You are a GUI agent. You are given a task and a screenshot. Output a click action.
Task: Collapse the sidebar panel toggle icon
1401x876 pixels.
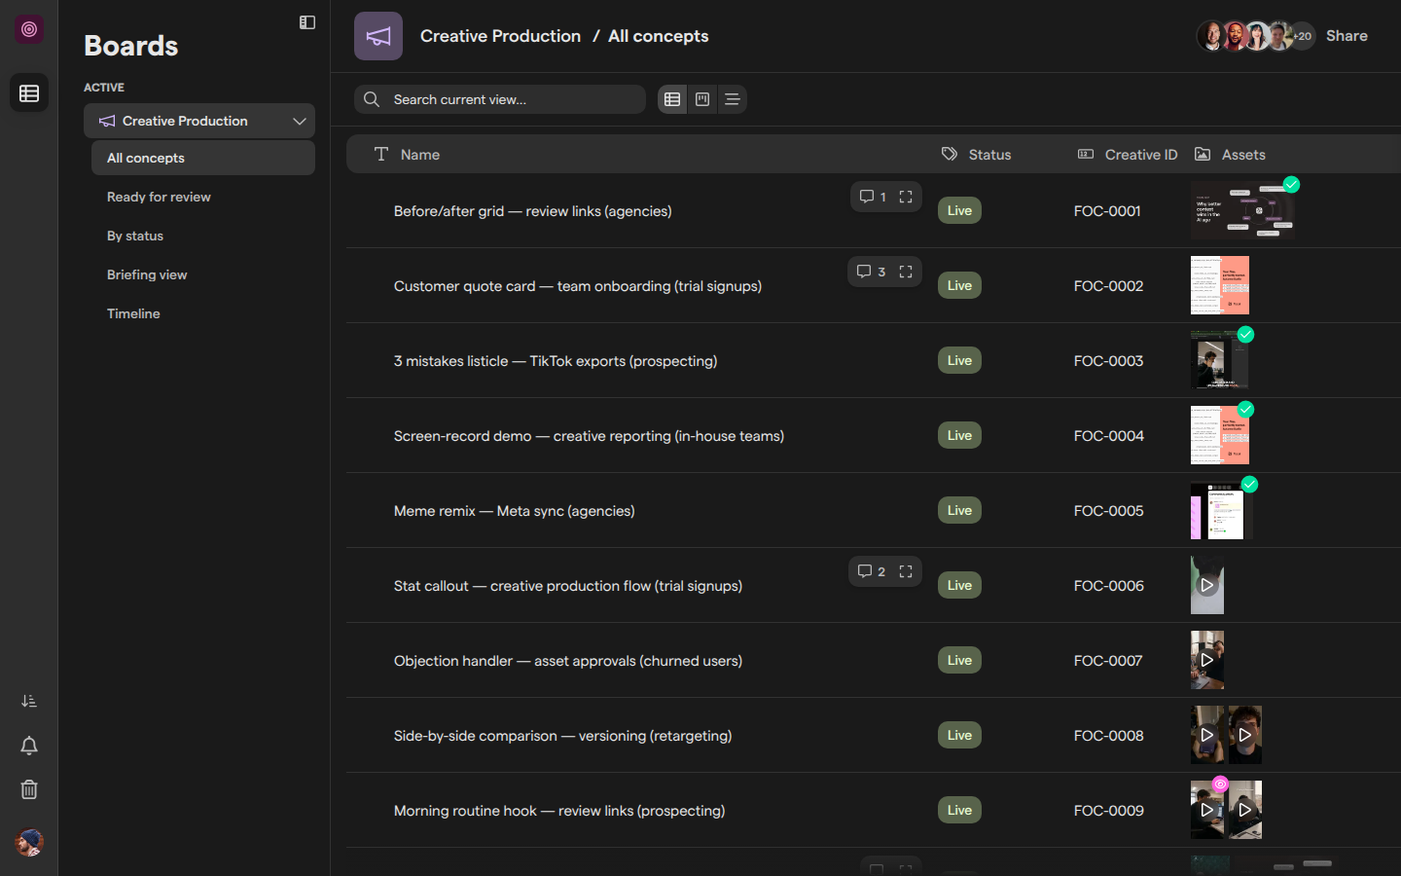307,22
